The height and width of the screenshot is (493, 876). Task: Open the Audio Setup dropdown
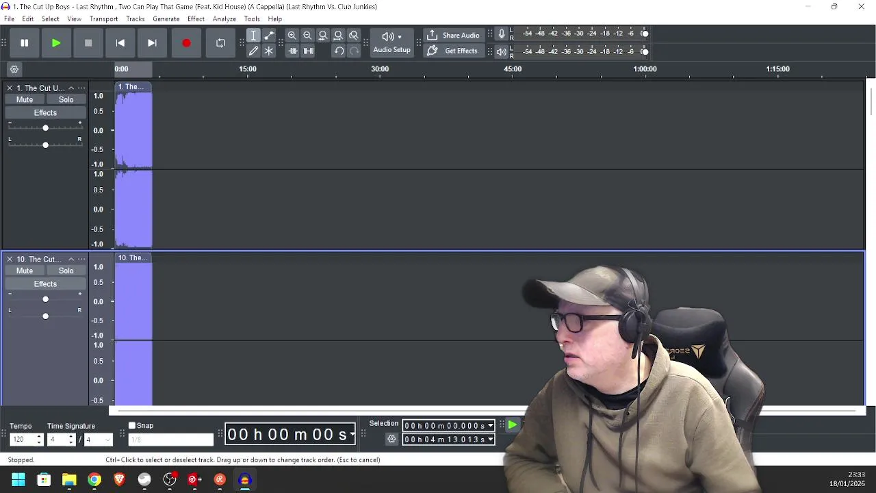pyautogui.click(x=392, y=42)
